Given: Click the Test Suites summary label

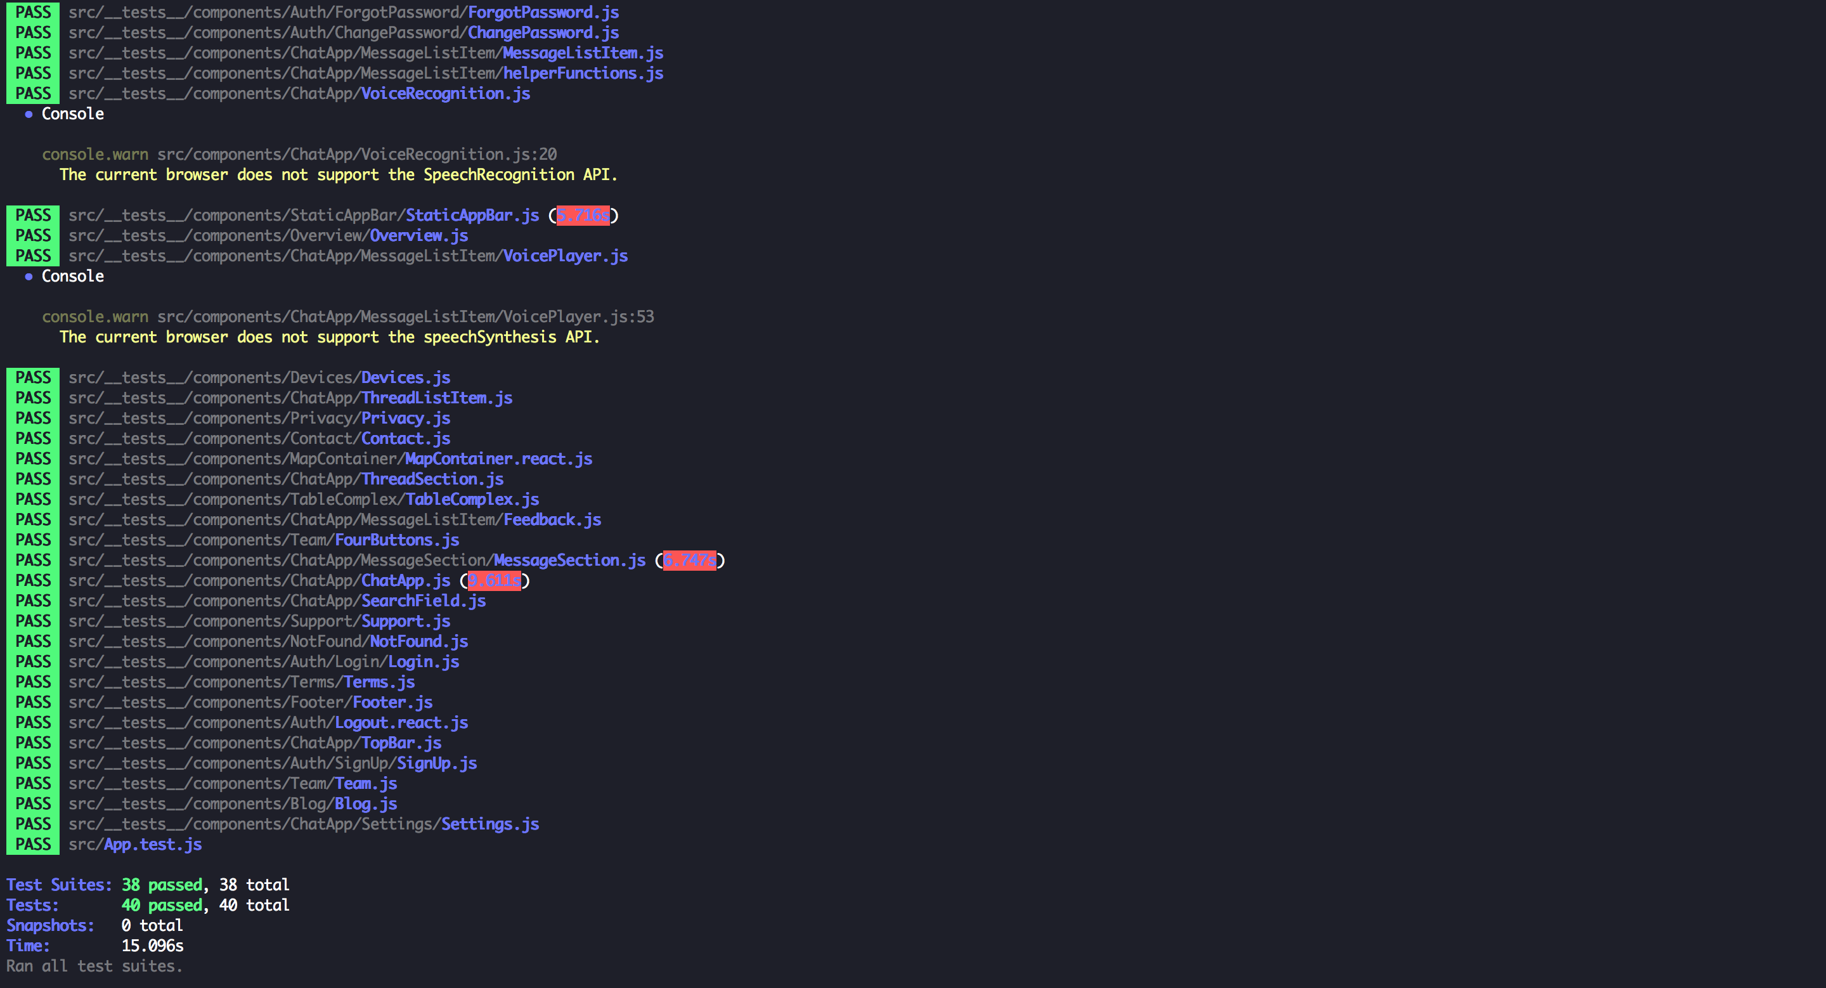Looking at the screenshot, I should [59, 885].
